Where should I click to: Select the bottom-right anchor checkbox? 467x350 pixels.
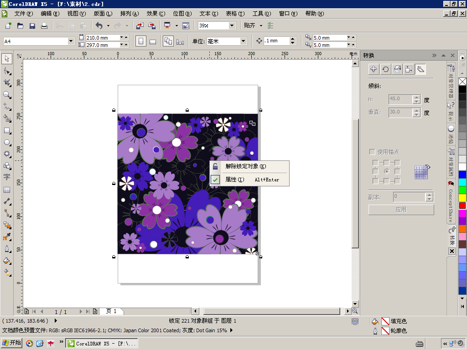397,181
